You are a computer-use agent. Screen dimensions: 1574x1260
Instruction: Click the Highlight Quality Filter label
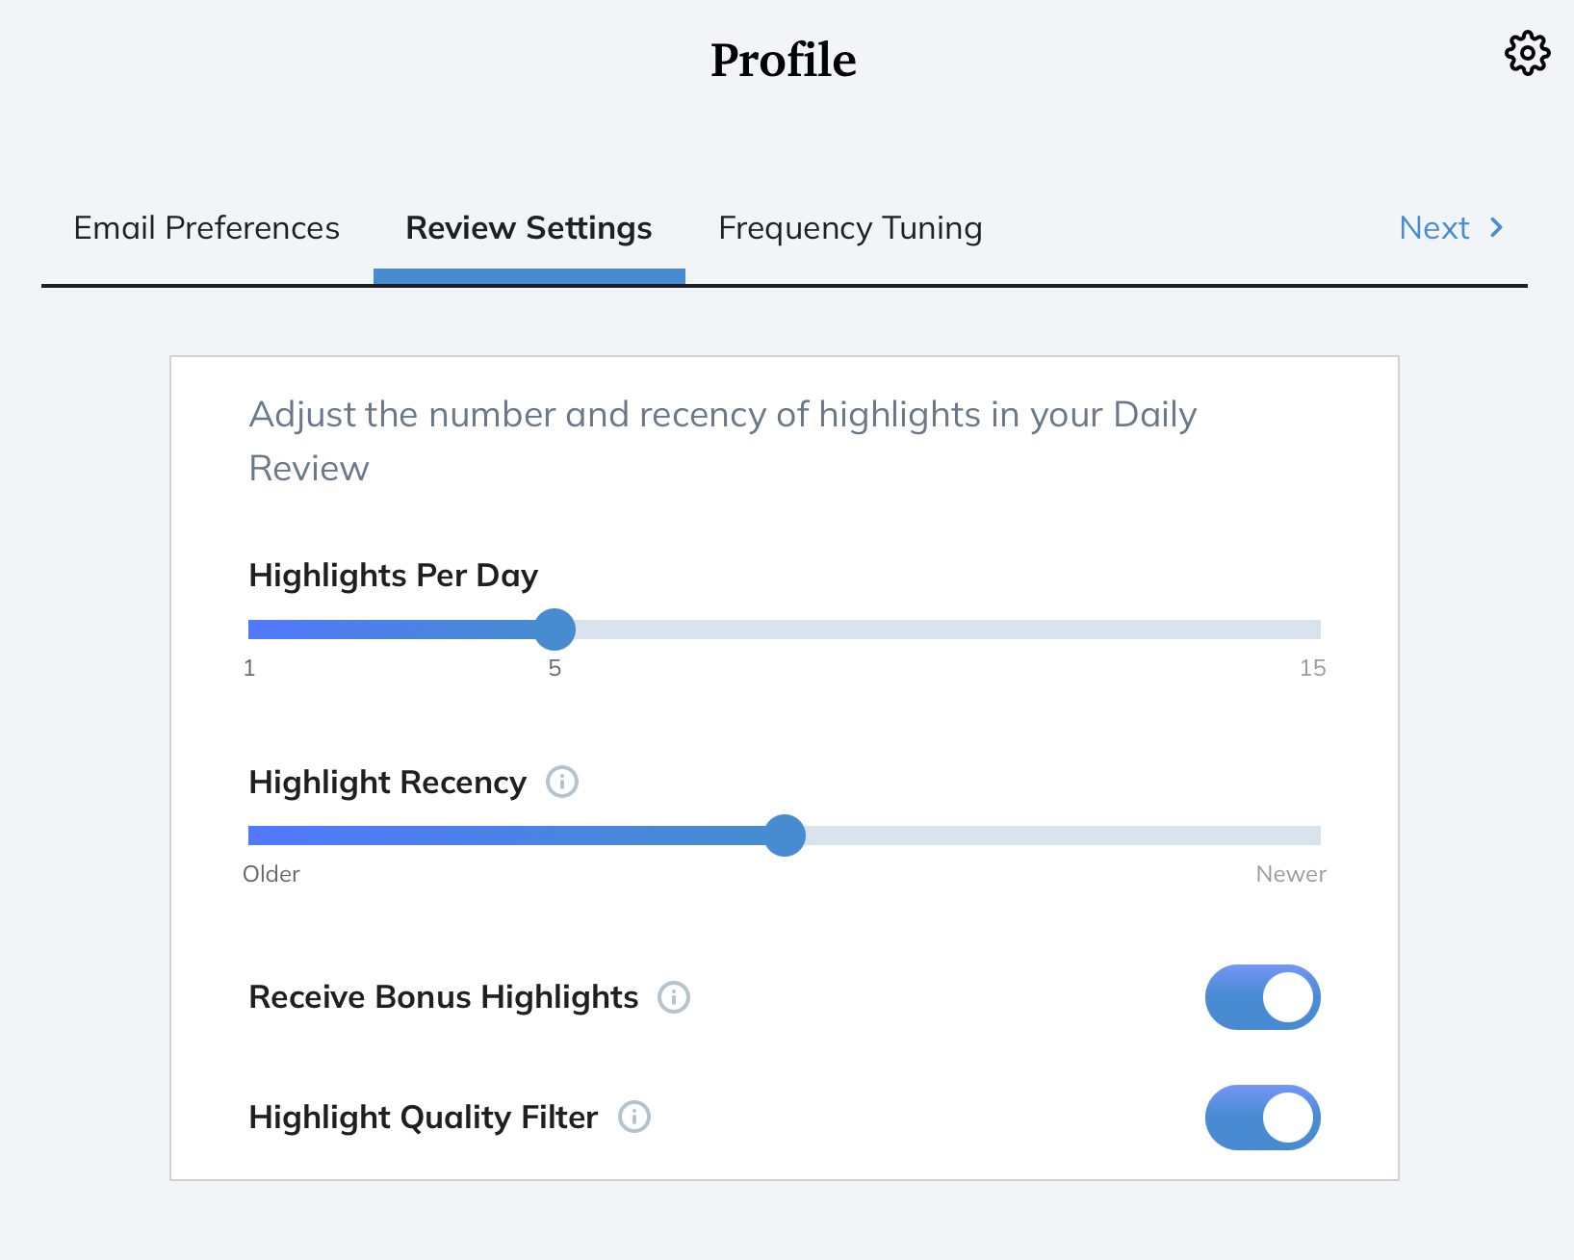tap(424, 1118)
